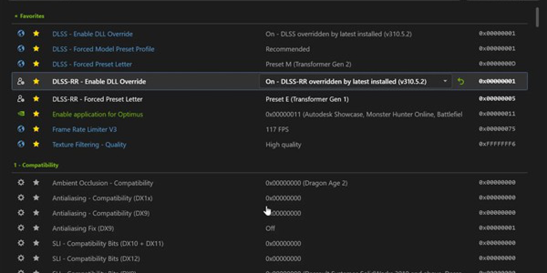Click the 'Recommended' value for Model Preset Profile
The image size is (547, 273).
[x=288, y=49]
